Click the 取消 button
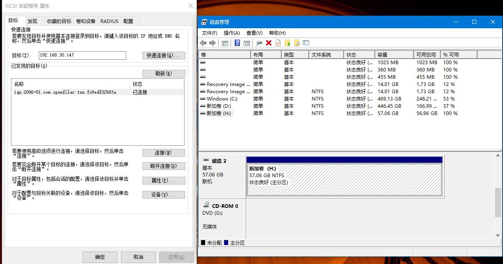The width and height of the screenshot is (503, 264). (x=138, y=257)
